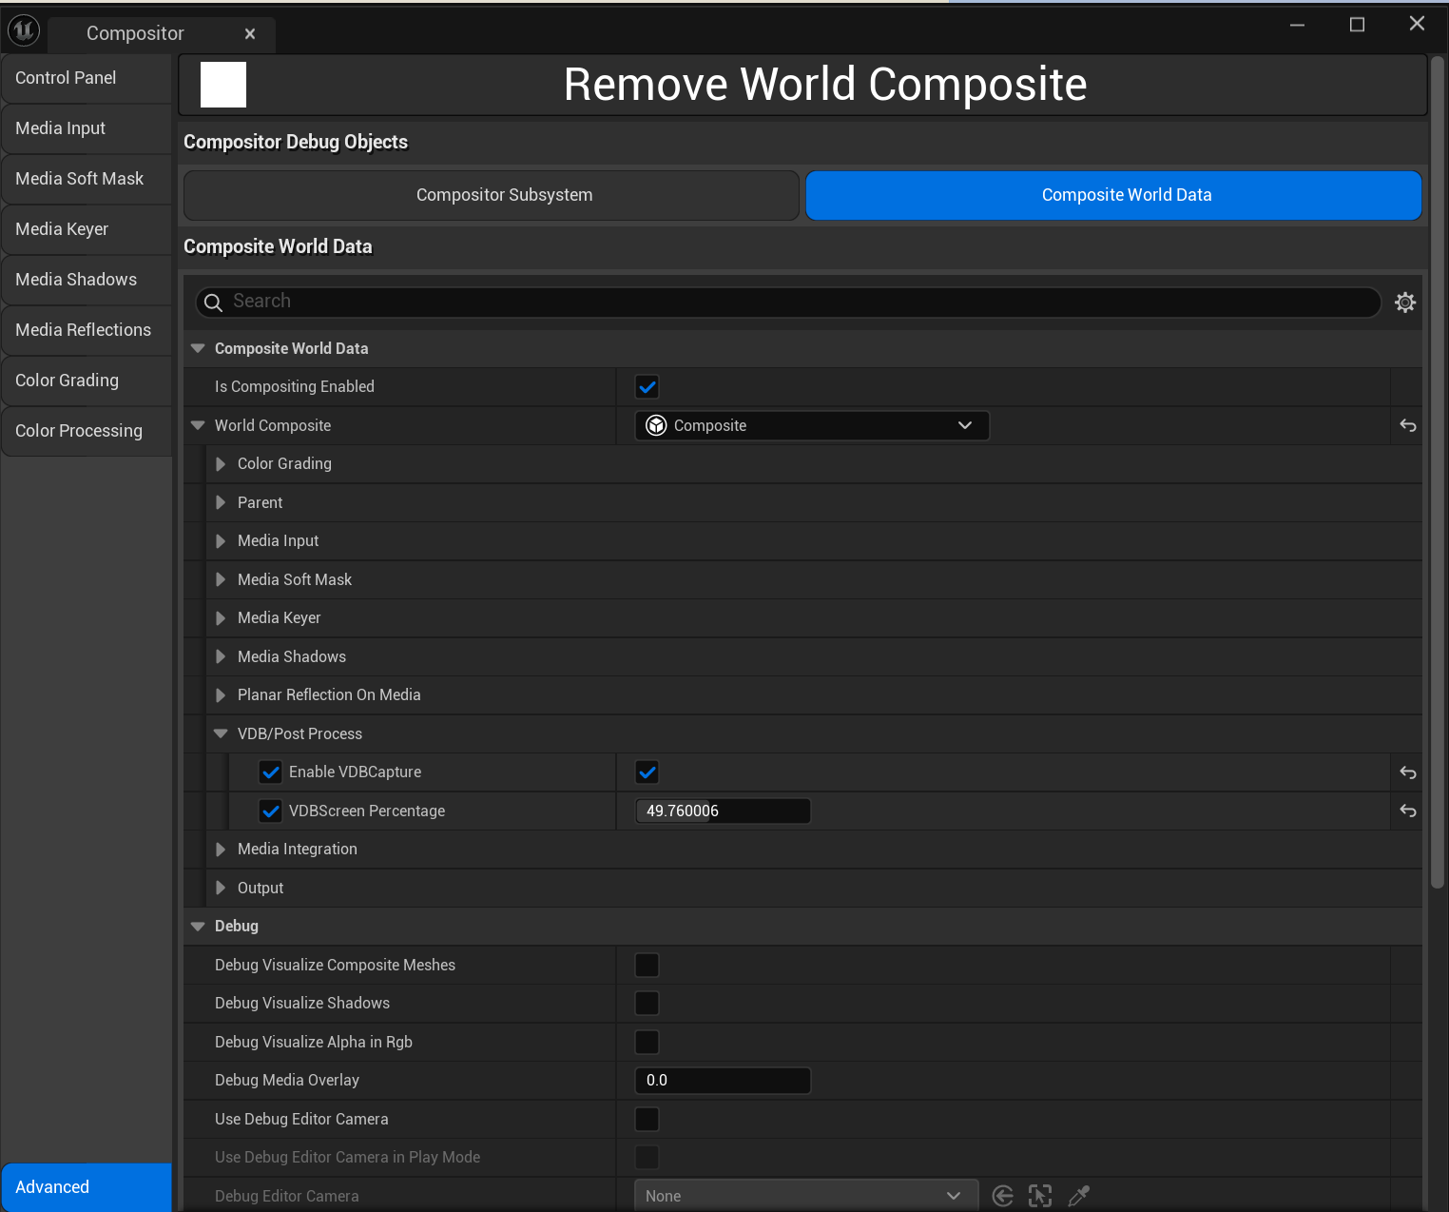Viewport: 1449px width, 1212px height.
Task: Collapse the VDB/Post Process section
Action: pos(221,734)
